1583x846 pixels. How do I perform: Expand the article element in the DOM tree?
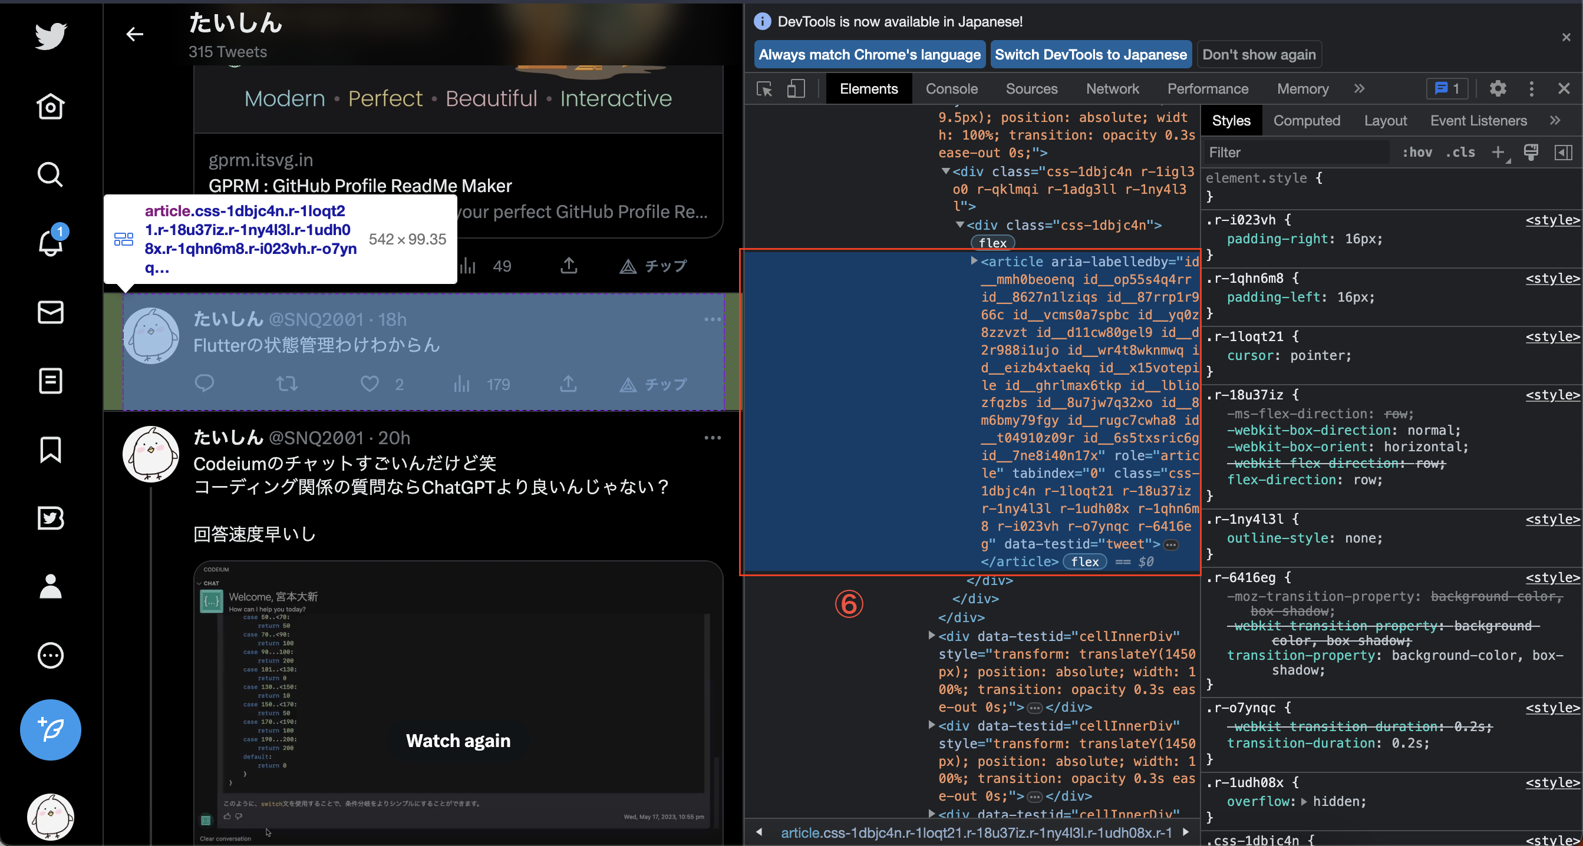974,261
